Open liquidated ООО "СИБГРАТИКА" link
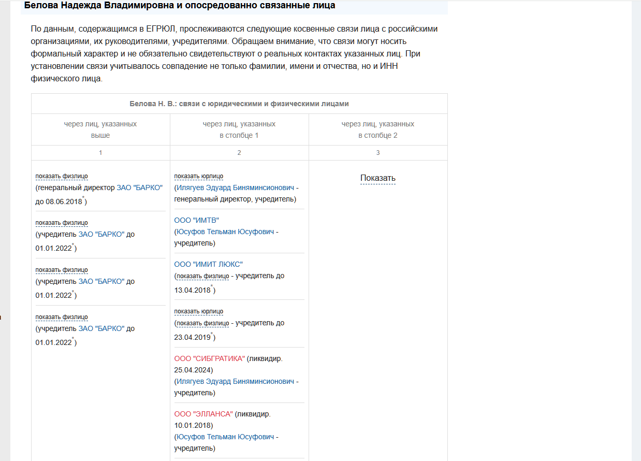 click(209, 358)
